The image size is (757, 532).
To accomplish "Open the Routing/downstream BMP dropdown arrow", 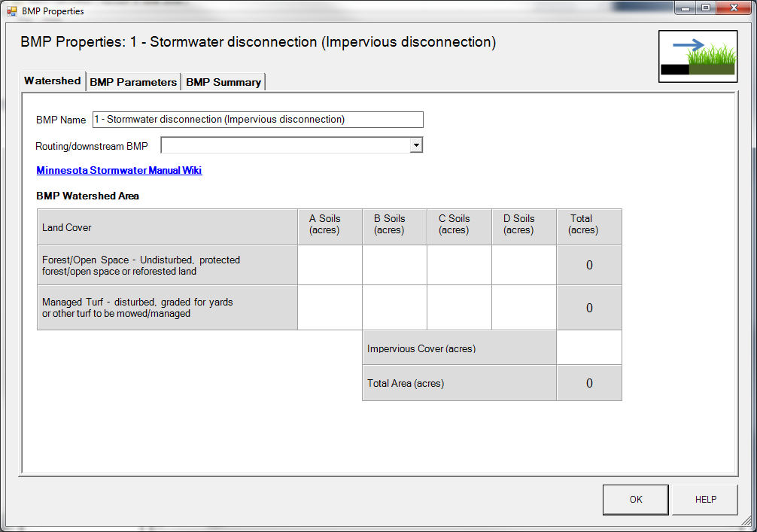I will click(416, 145).
